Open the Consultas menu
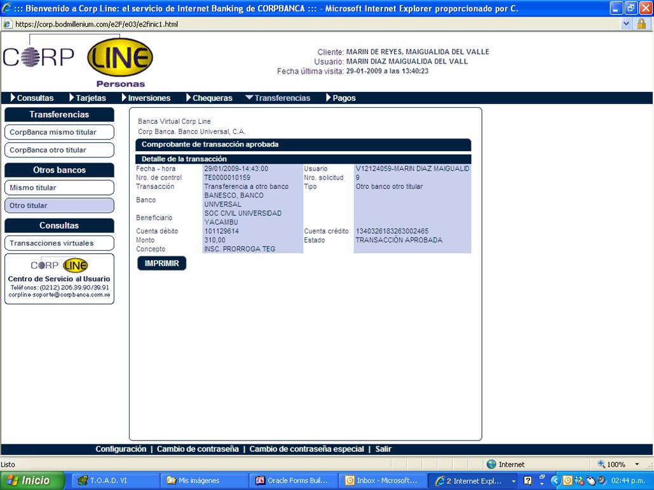Image resolution: width=654 pixels, height=490 pixels. (32, 98)
